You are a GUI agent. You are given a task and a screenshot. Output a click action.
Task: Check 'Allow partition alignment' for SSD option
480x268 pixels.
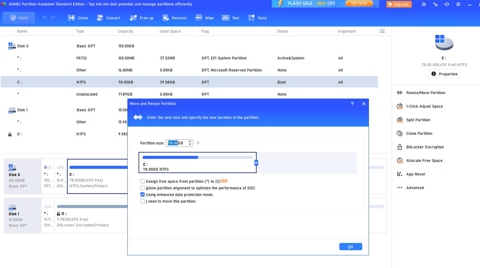click(x=142, y=188)
